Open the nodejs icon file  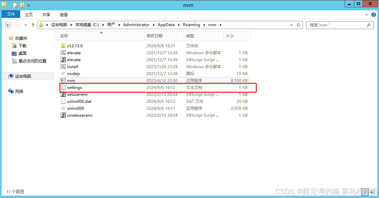[x=73, y=73]
